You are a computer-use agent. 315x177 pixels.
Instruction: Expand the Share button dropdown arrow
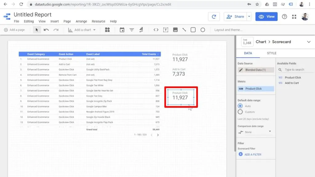pyautogui.click(x=249, y=17)
